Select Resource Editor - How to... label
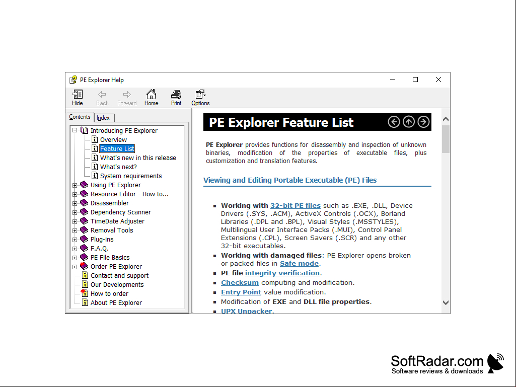Screen dimensions: 516x387 coord(129,194)
